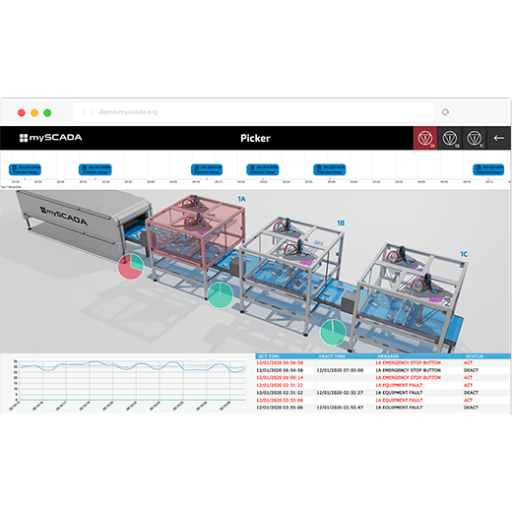Select the fifth Production Change timeline tag
The image size is (512, 512).
tap(330, 169)
